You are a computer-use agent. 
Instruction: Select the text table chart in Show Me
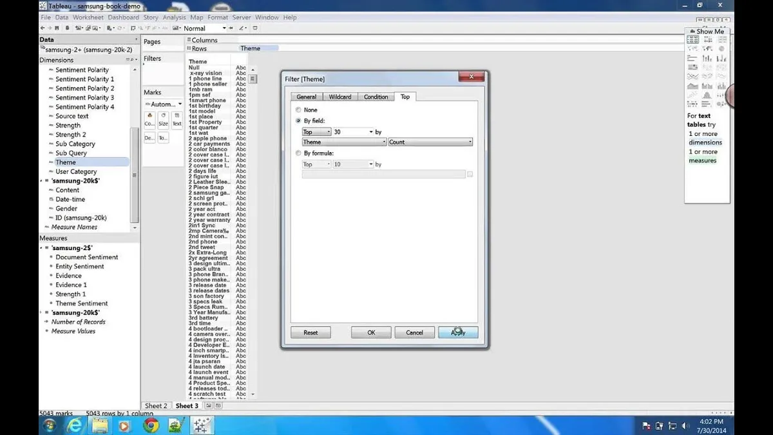692,39
